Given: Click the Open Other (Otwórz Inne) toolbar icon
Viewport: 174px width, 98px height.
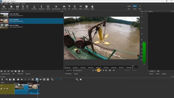Looking at the screenshot, I should pos(11,7).
